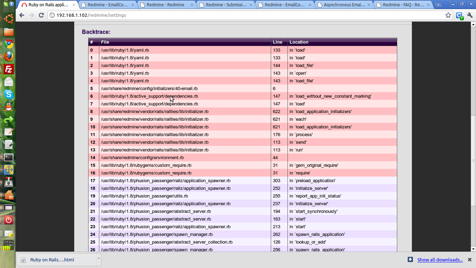Screen dimensions: 476x268
Task: Launch Google Chrome from the dock
Action: coord(9,44)
